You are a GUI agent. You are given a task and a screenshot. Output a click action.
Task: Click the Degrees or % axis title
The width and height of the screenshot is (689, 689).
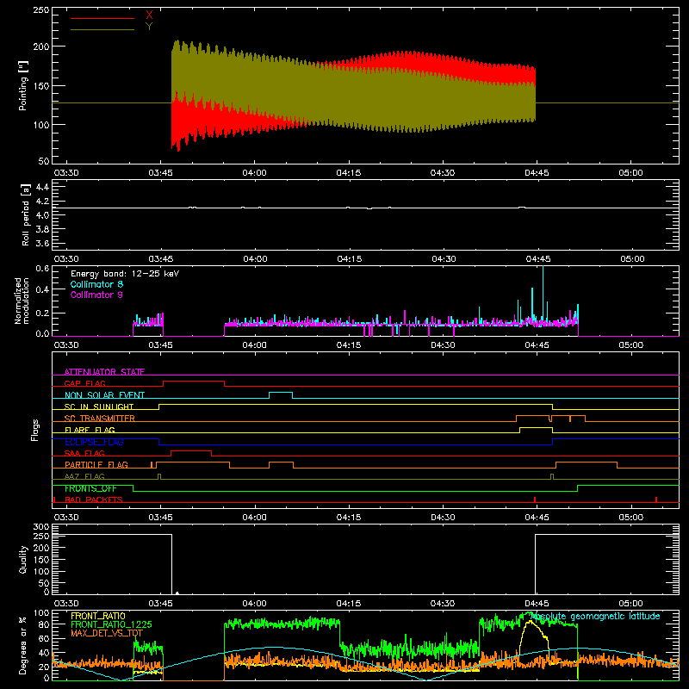pos(23,645)
